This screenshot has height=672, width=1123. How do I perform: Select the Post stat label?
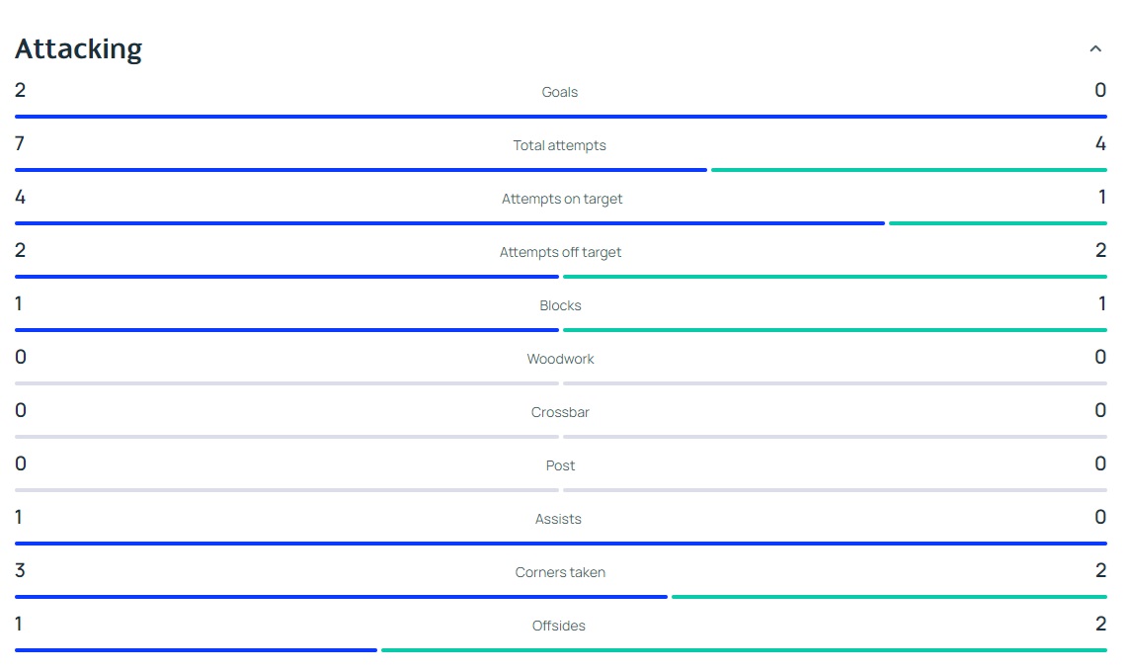(560, 465)
